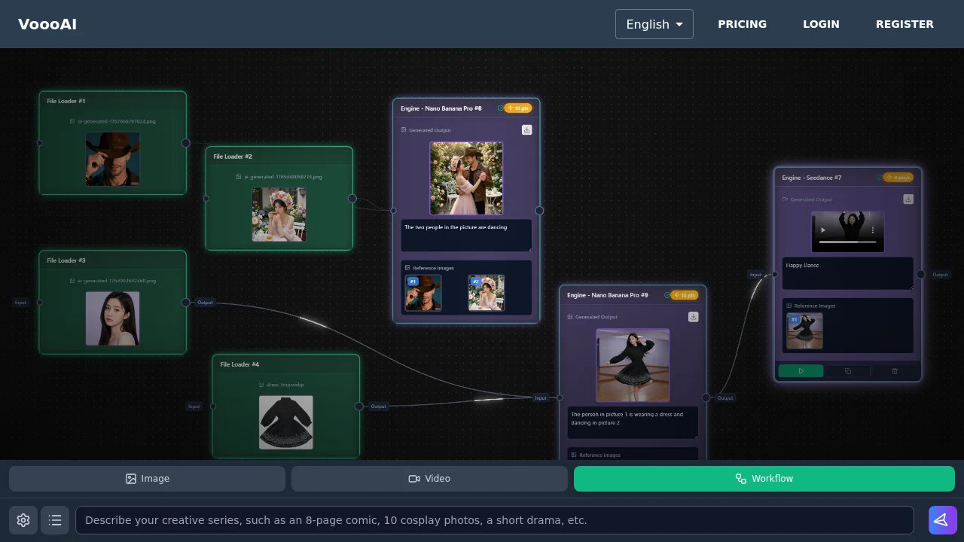Toggle the checkmark on Nano Banana Pro #9
Viewport: 964px width, 542px height.
667,295
